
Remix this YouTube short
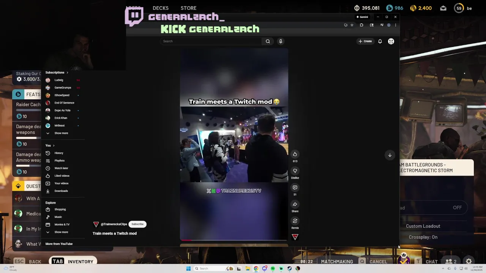(x=295, y=221)
